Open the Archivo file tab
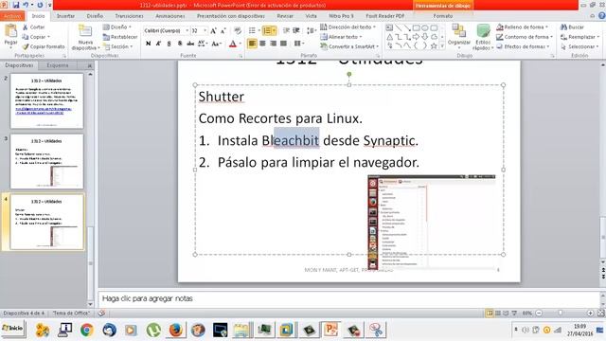This screenshot has width=606, height=341. tap(12, 16)
